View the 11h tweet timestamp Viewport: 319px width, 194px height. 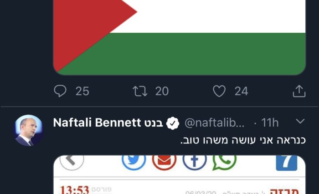[x=270, y=123]
